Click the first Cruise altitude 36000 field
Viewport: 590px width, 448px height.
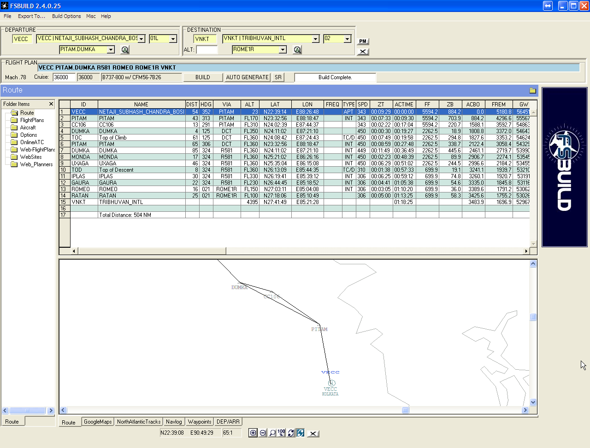[x=64, y=77]
